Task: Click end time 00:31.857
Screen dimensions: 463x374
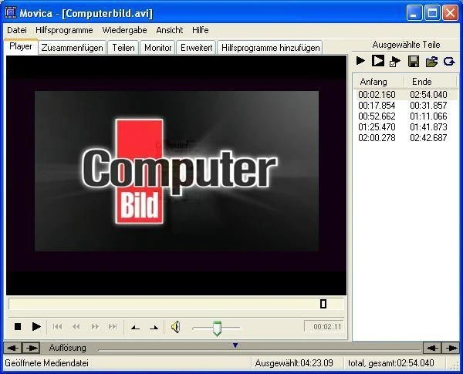Action: (428, 106)
